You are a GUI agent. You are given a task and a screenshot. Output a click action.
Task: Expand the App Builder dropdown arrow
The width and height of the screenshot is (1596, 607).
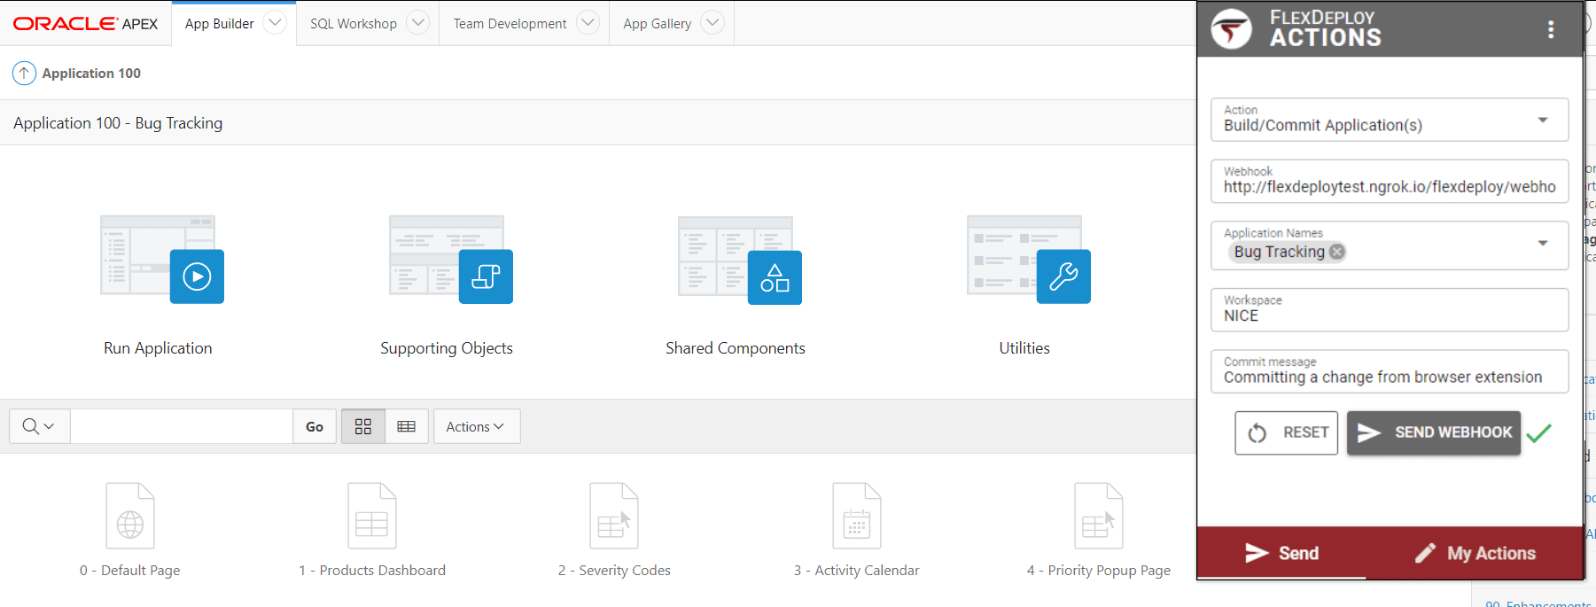coord(276,23)
